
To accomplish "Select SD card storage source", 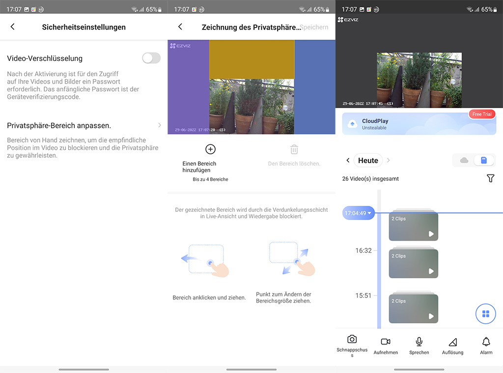I will 484,160.
